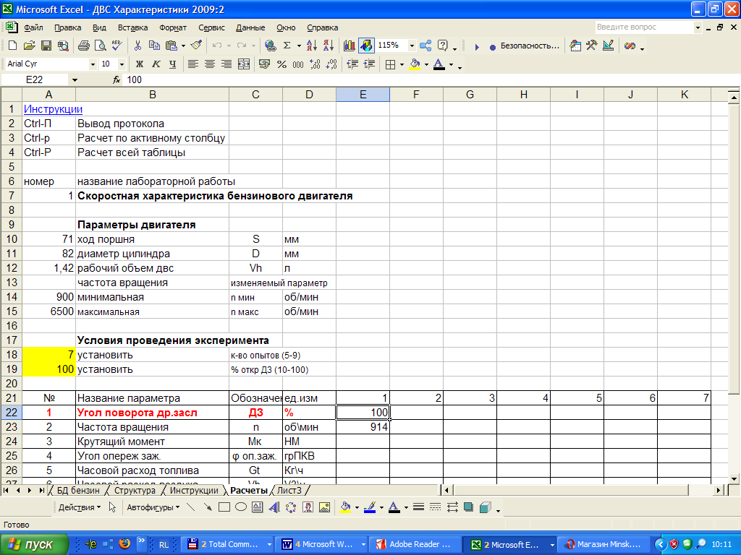Select Oval shape tool
The width and height of the screenshot is (741, 555).
point(240,507)
